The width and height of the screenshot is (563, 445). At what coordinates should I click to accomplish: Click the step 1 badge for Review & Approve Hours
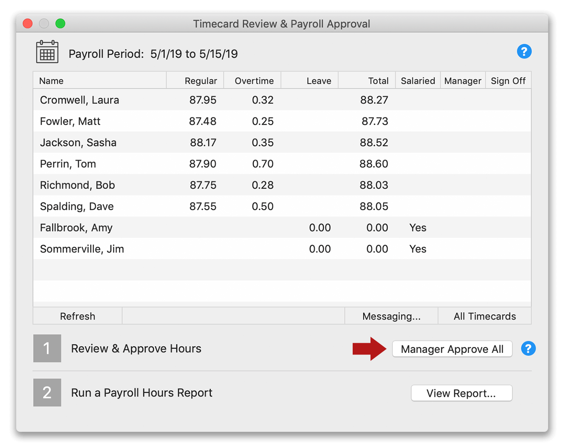pos(47,348)
